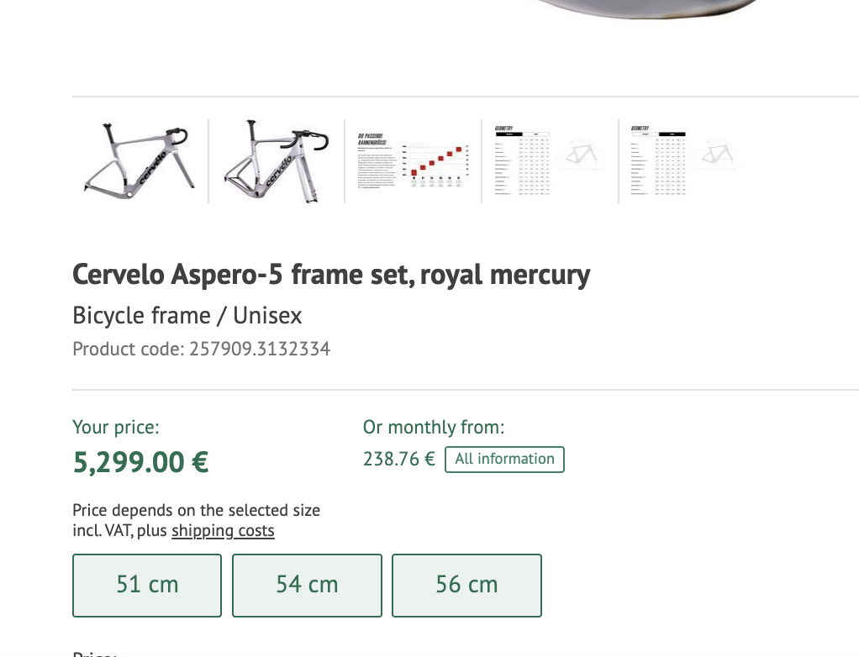
Task: Pick the 56 cm frame size
Action: (466, 585)
